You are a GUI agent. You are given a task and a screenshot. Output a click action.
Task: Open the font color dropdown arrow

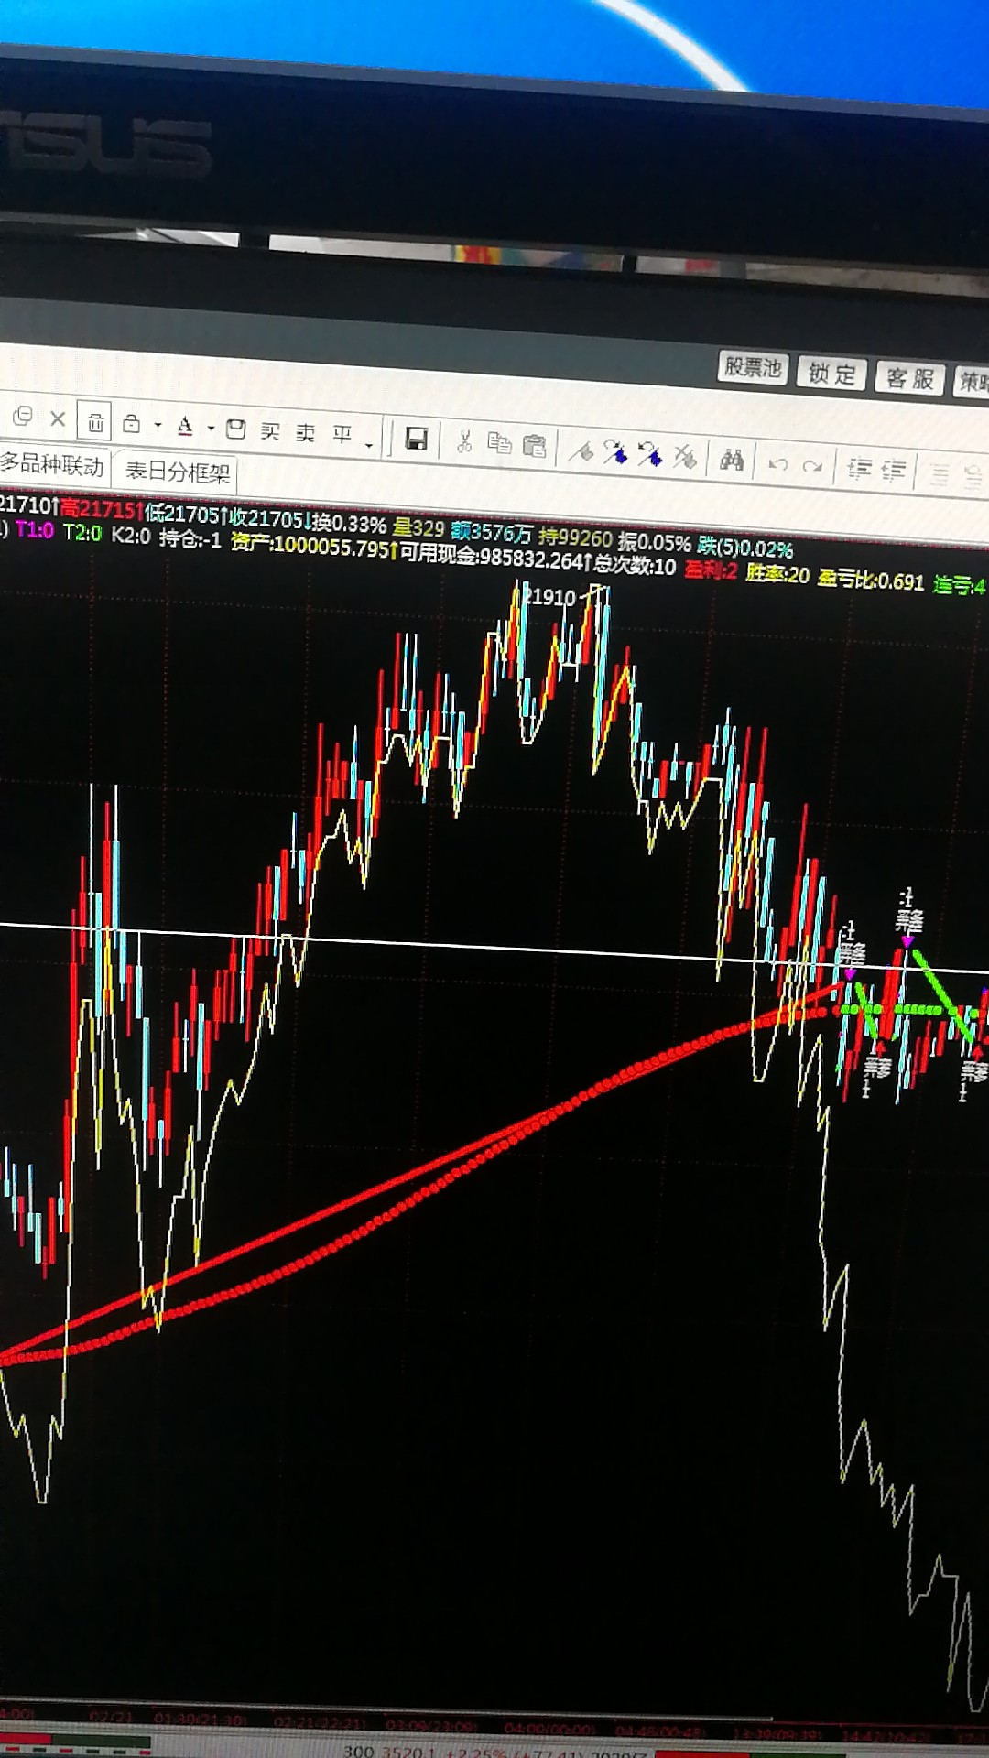(211, 428)
